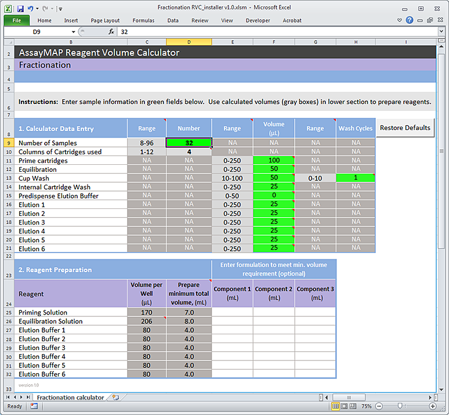Switch to Page Break Preview in status bar
This screenshot has width=449, height=415.
(354, 406)
